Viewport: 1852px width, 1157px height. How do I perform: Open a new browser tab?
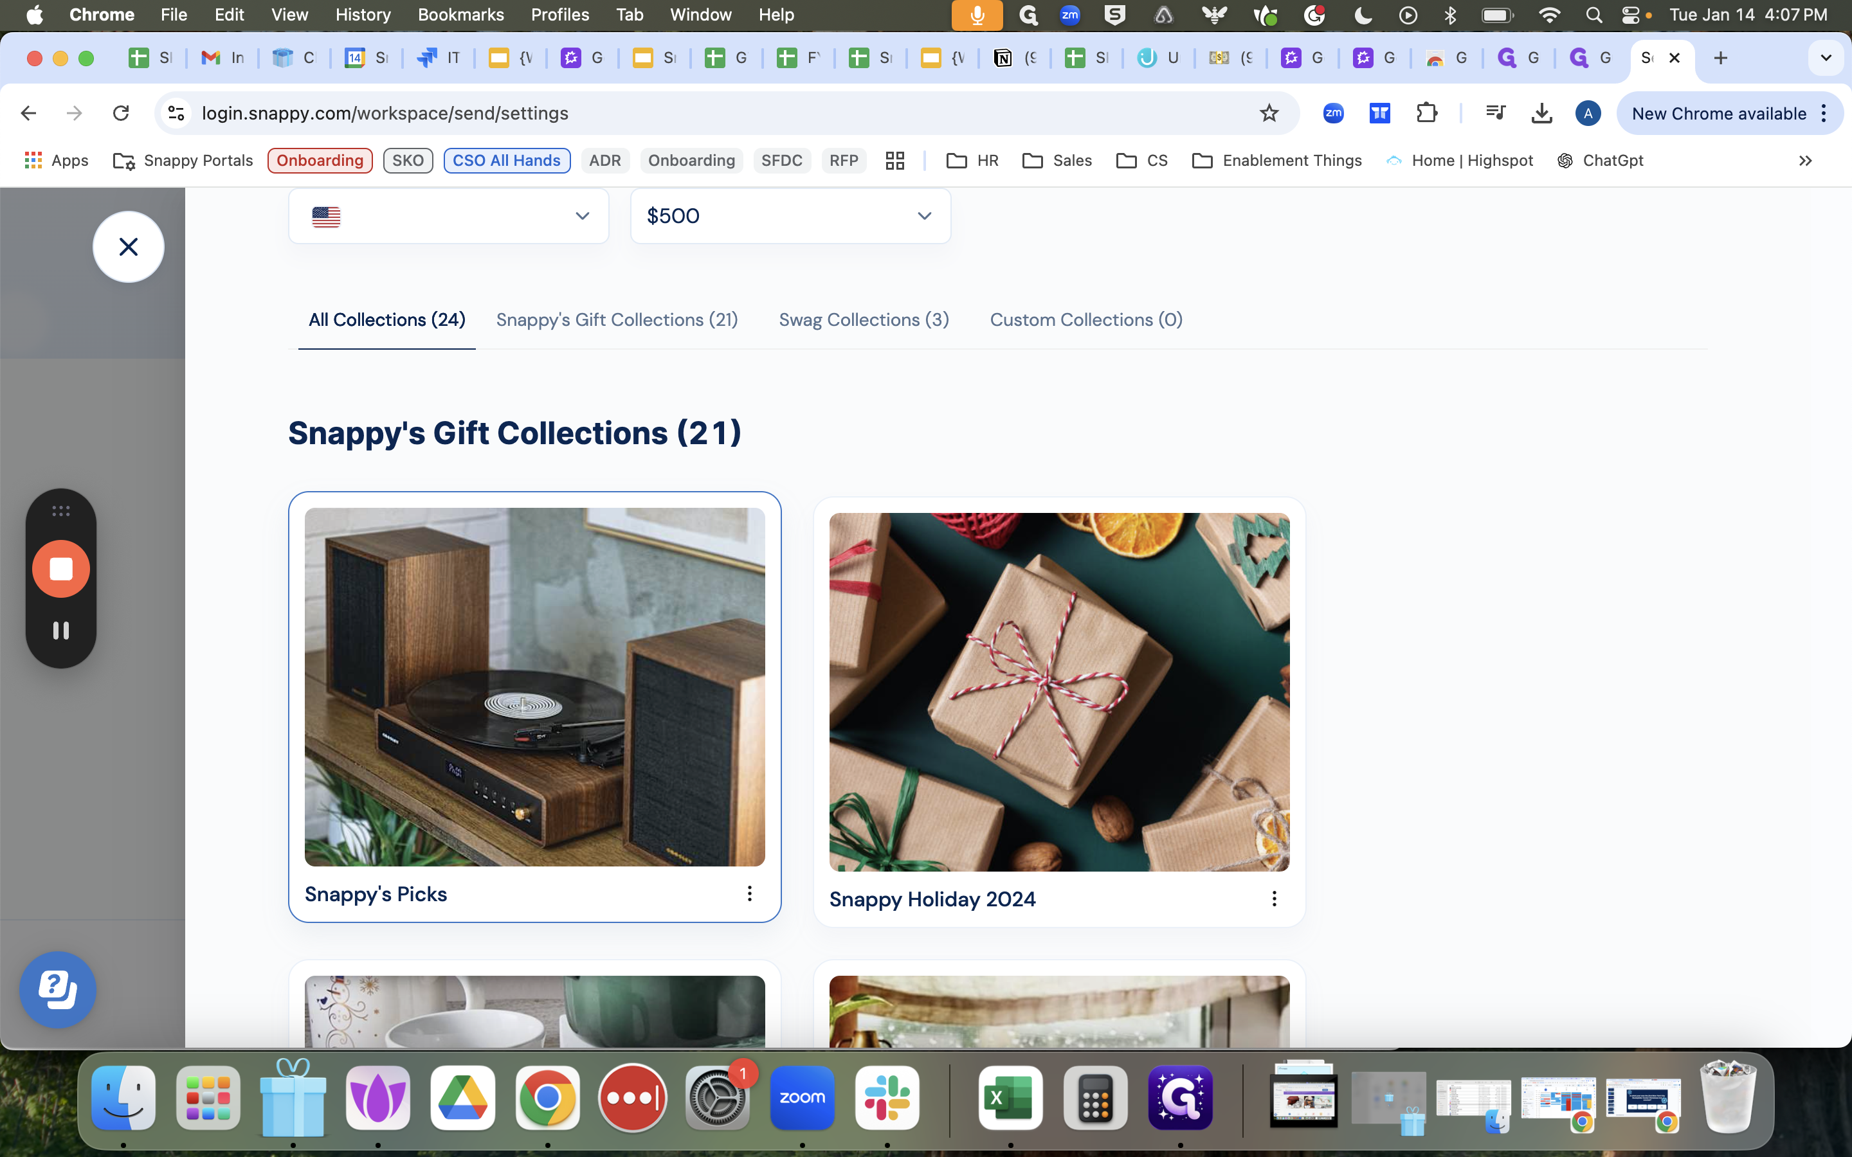(1720, 58)
